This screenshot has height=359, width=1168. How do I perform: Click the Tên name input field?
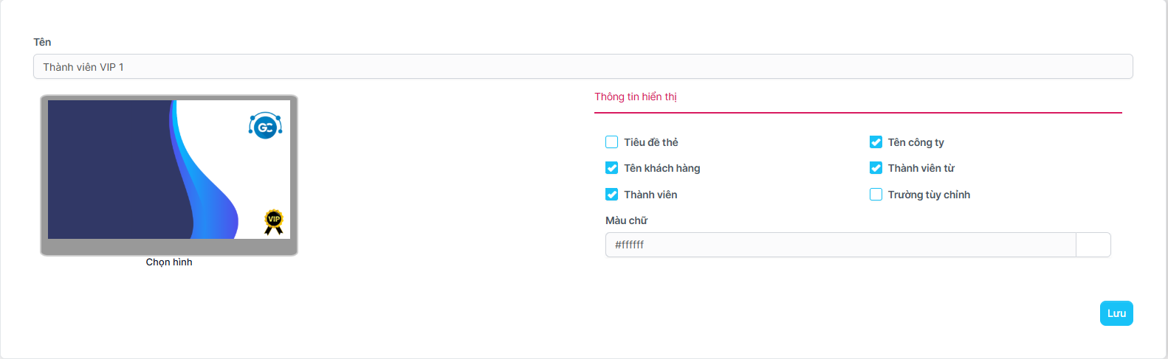click(583, 67)
